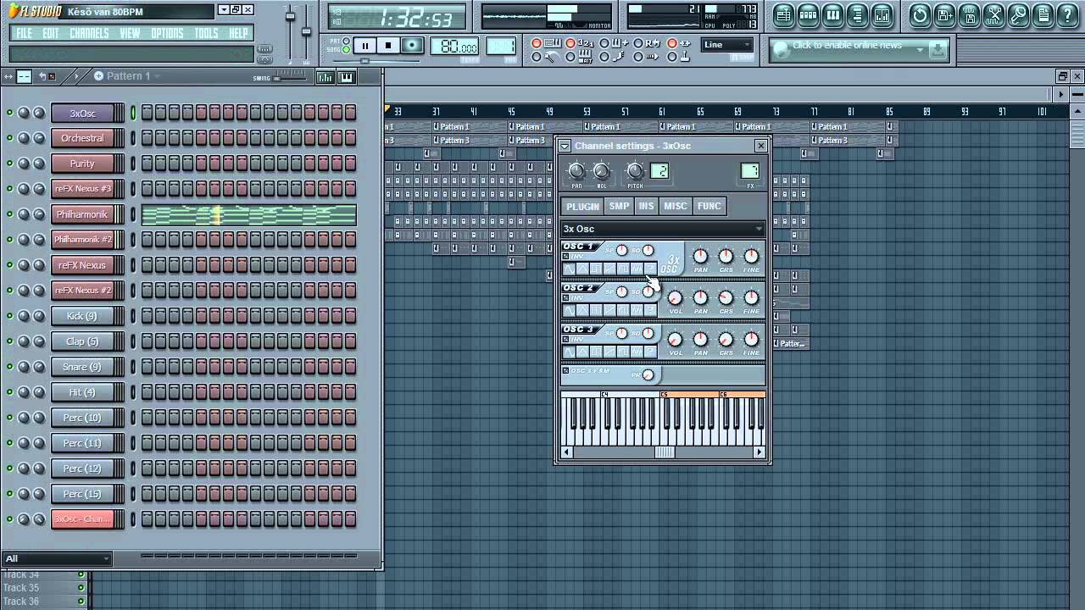Click the one-click recording microphone icon
1085x610 pixels.
coord(1018,14)
